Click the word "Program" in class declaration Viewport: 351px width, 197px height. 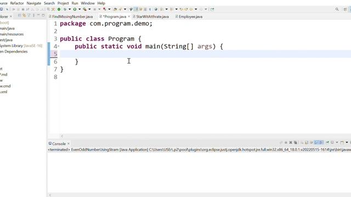pos(121,39)
